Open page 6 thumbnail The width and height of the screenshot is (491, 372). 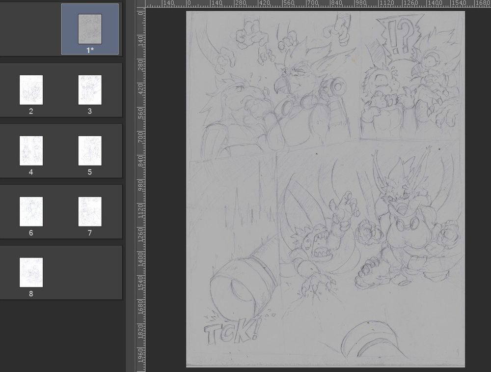pos(31,211)
